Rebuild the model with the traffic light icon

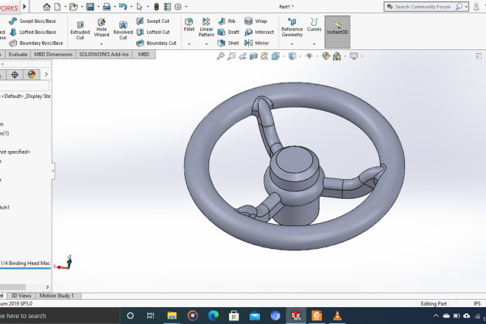(x=157, y=7)
